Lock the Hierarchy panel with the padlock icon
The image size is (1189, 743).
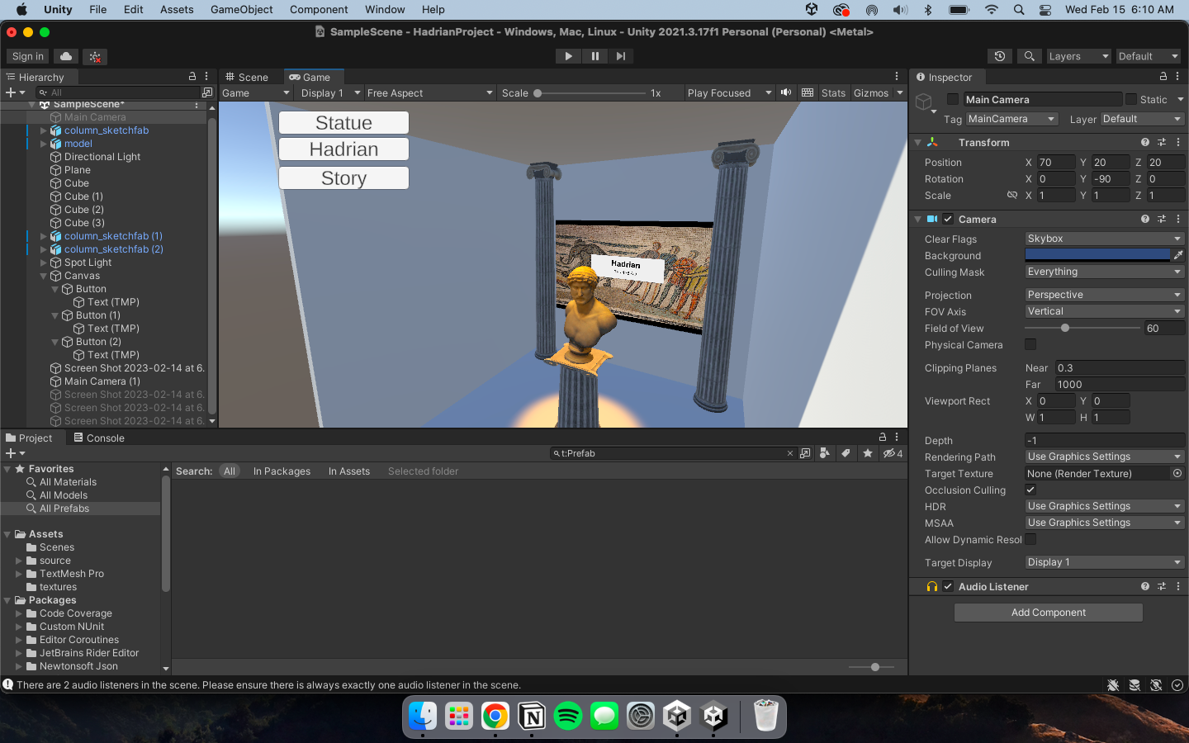(x=192, y=76)
